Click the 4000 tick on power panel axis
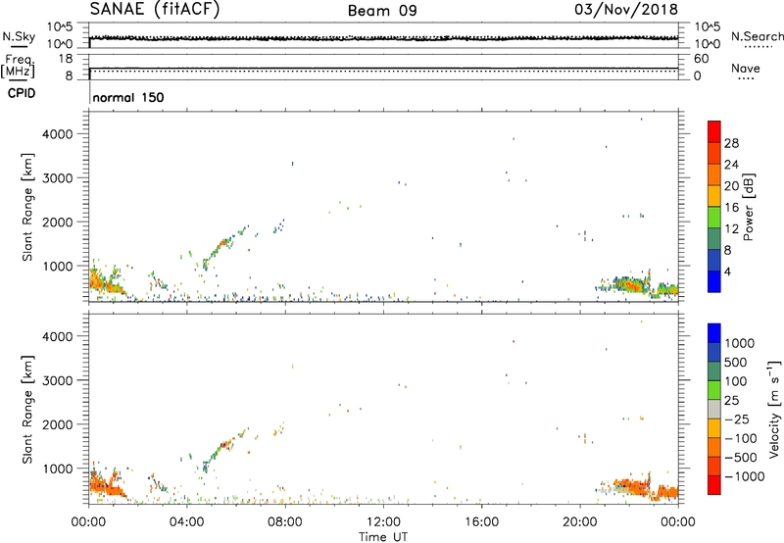The image size is (784, 543). click(58, 134)
